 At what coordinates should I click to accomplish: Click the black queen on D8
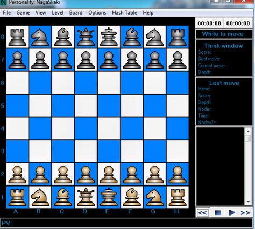86,37
